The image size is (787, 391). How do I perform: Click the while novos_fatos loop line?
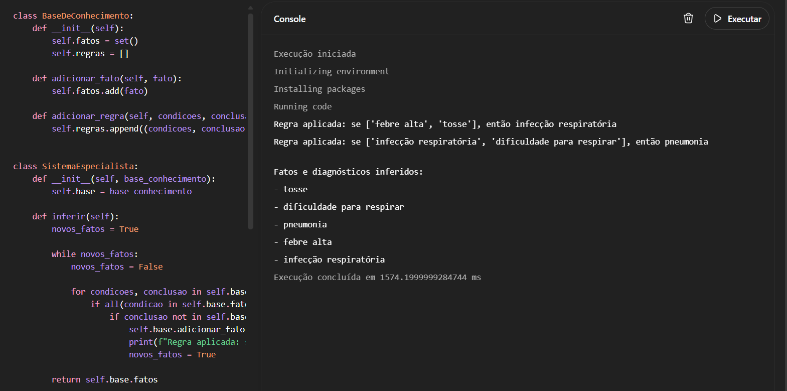tap(94, 254)
